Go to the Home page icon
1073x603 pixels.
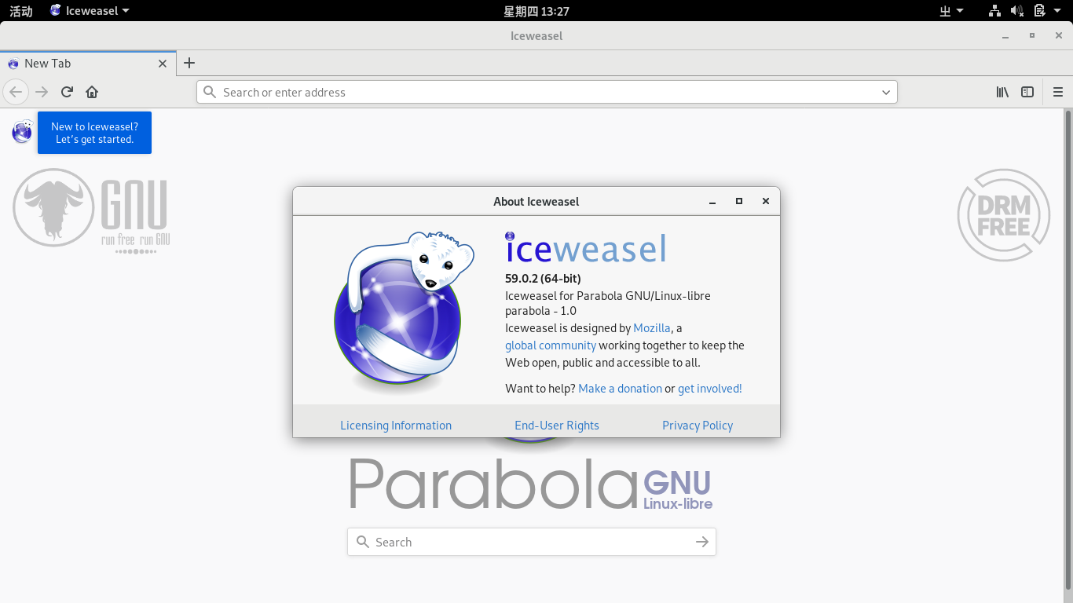(x=92, y=92)
